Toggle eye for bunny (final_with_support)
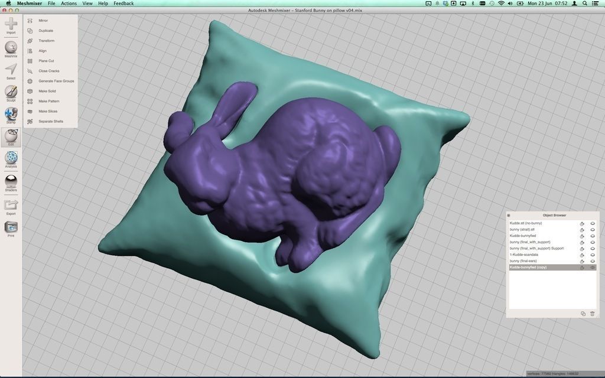This screenshot has height=378, width=605. pyautogui.click(x=593, y=242)
